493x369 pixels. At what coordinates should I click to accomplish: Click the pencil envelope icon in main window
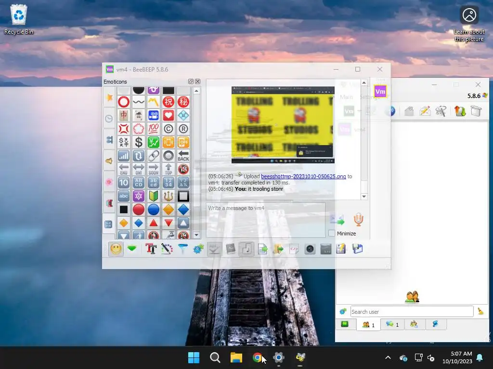pos(425,111)
